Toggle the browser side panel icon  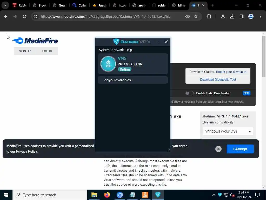click(x=241, y=16)
